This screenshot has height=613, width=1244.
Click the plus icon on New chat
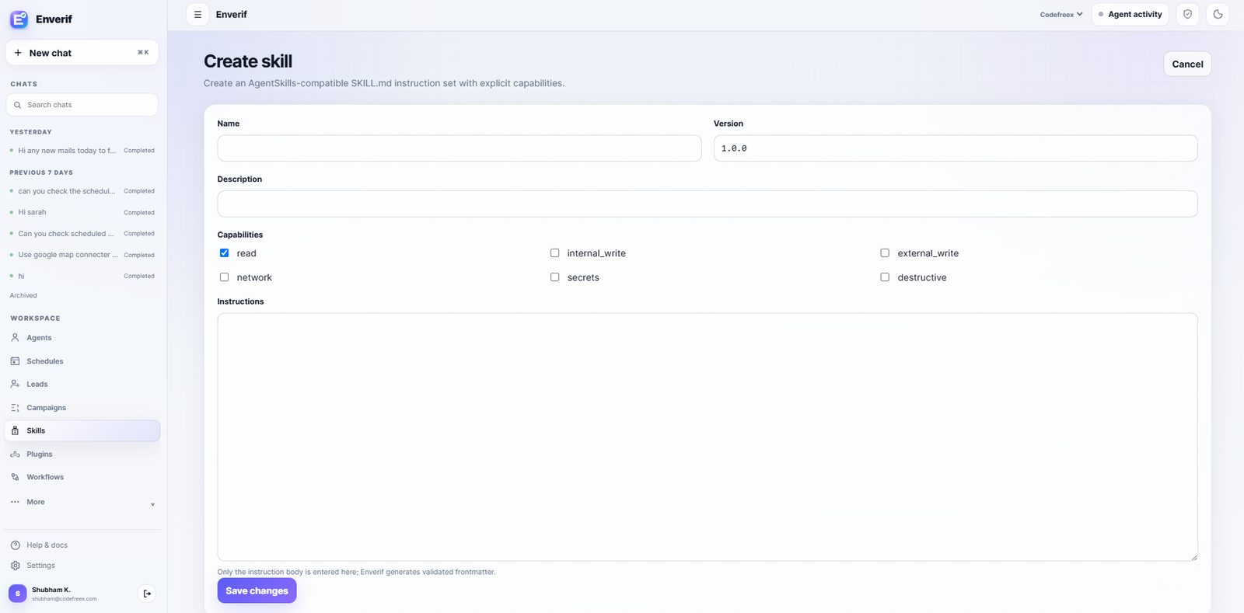(18, 53)
